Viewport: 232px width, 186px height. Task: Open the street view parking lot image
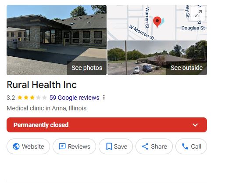point(157,58)
